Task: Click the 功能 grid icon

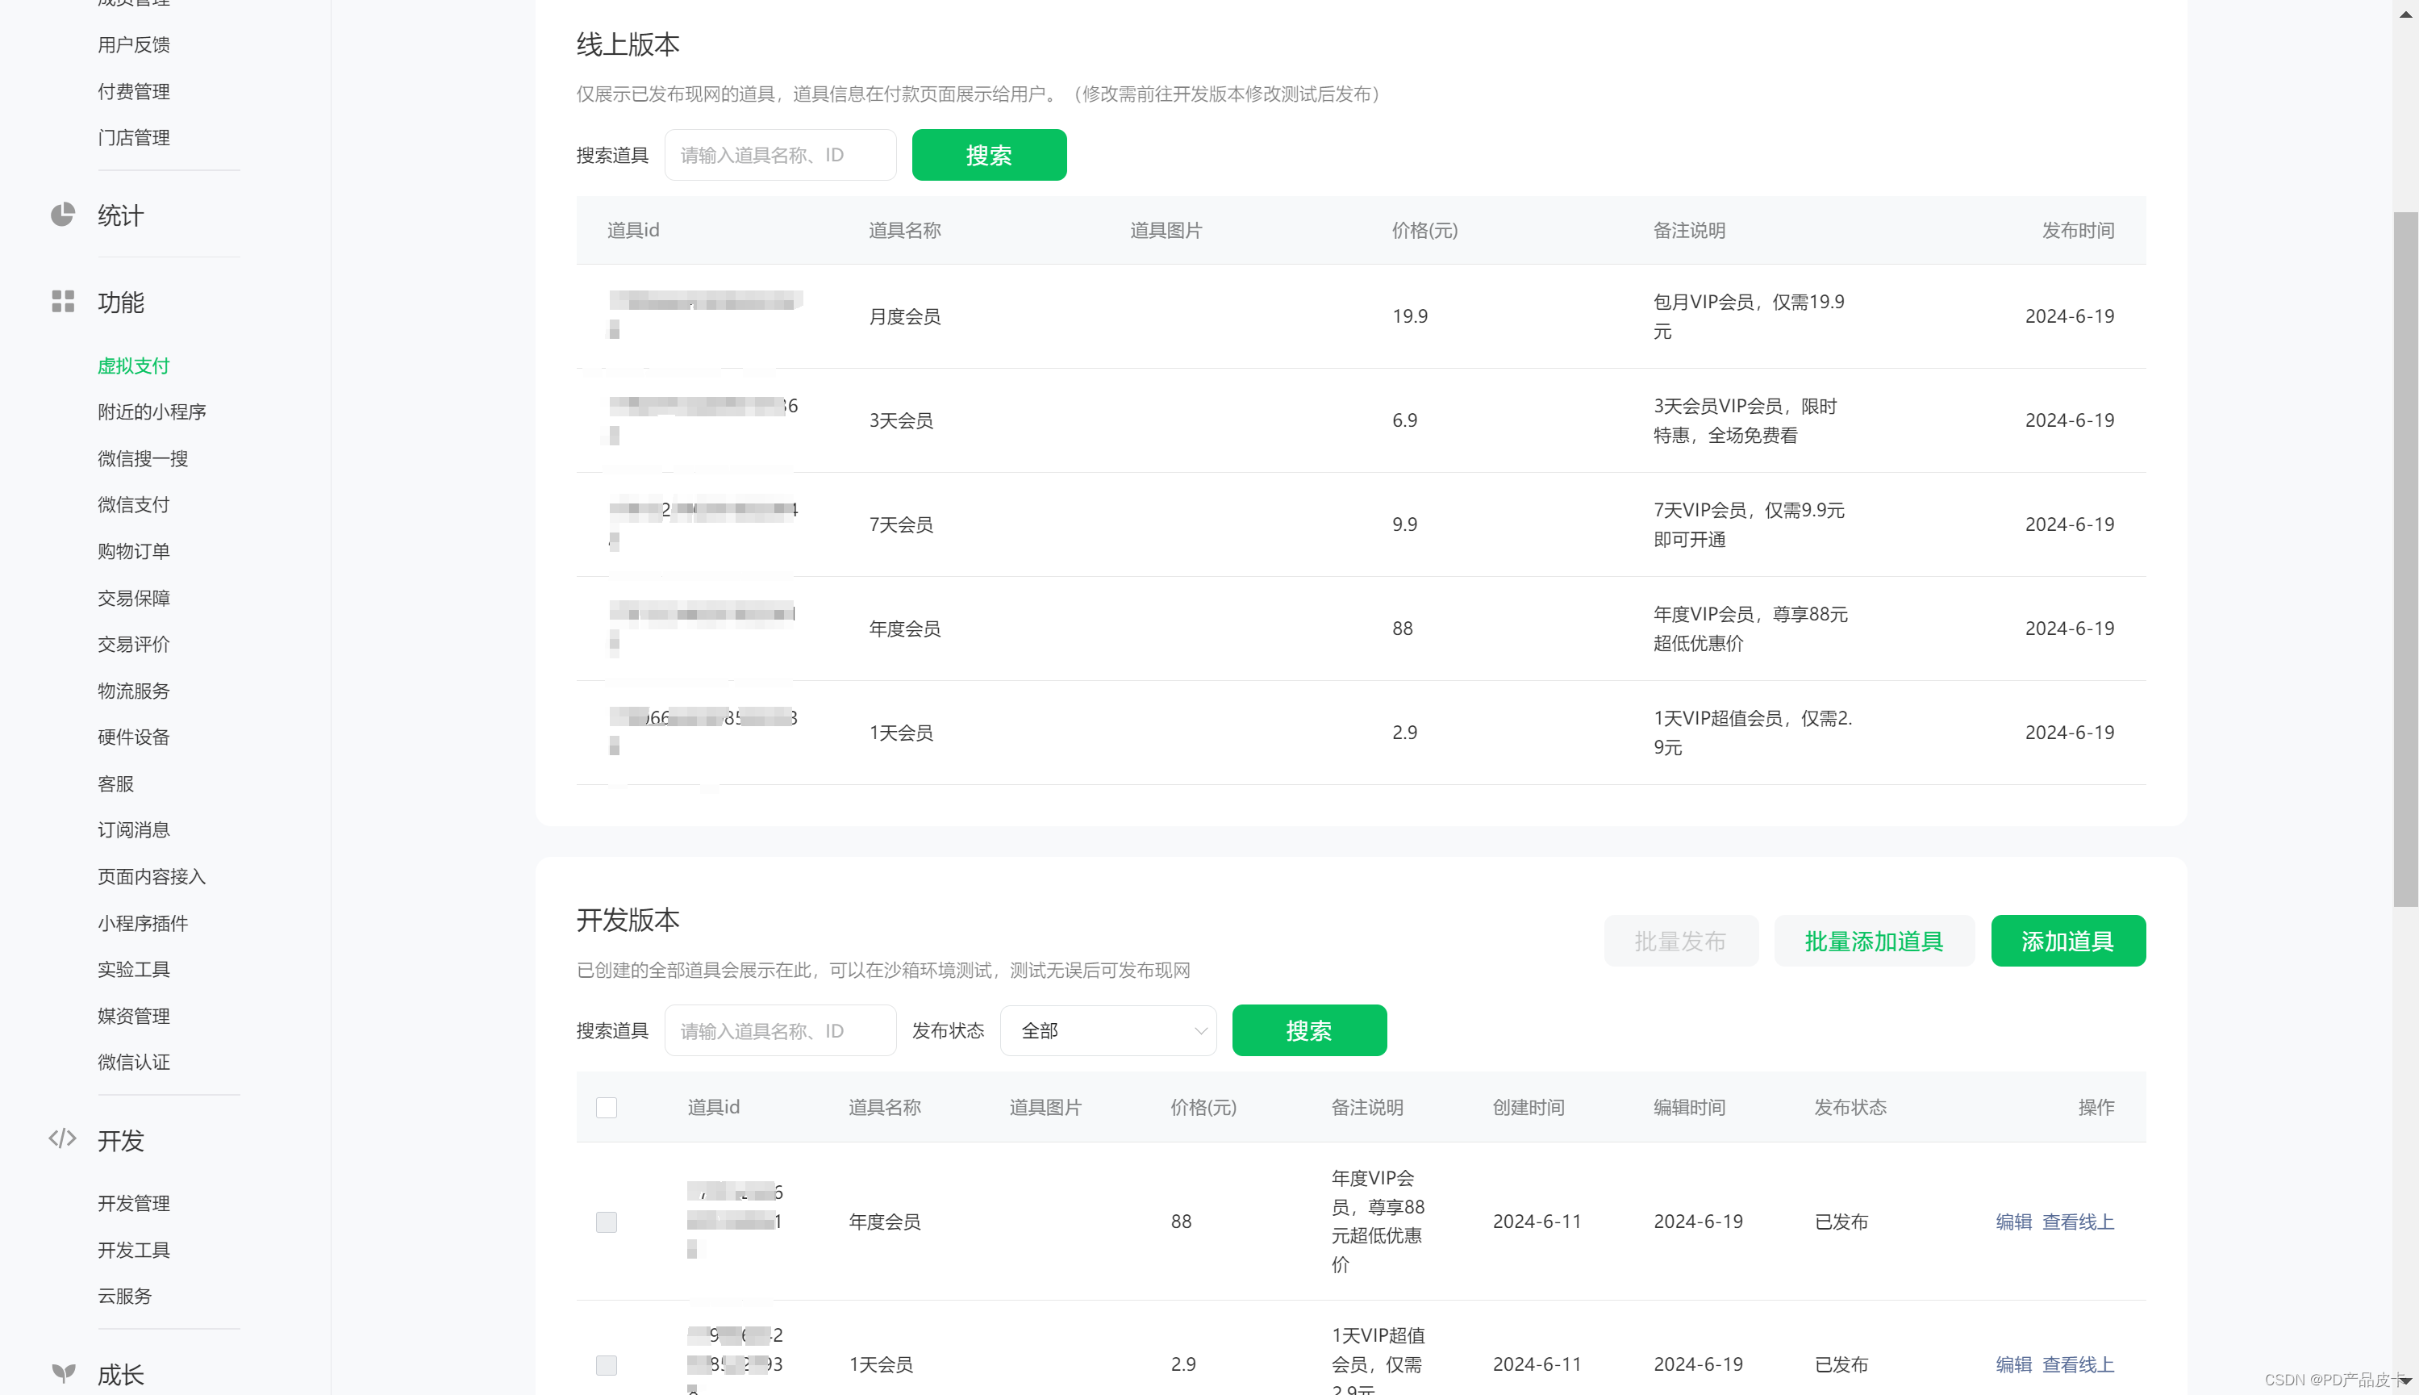Action: (62, 302)
